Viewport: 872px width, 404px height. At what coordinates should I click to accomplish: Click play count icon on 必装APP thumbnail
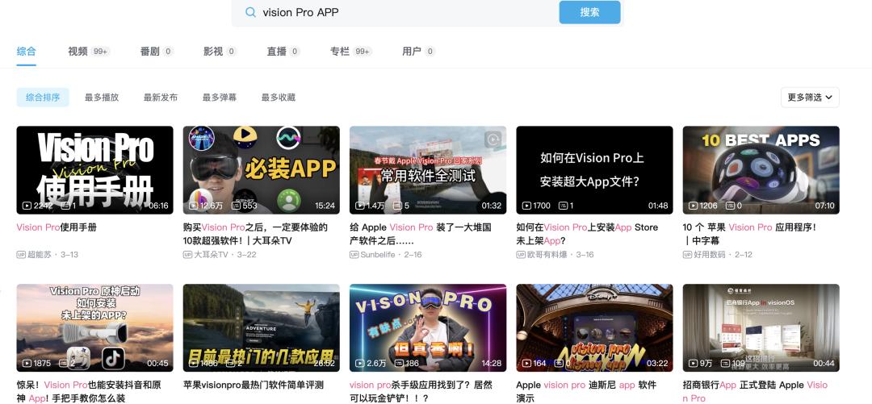pyautogui.click(x=194, y=206)
